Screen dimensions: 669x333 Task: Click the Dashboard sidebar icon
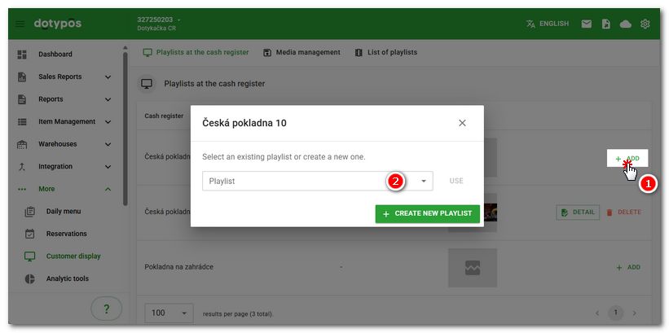pyautogui.click(x=22, y=55)
